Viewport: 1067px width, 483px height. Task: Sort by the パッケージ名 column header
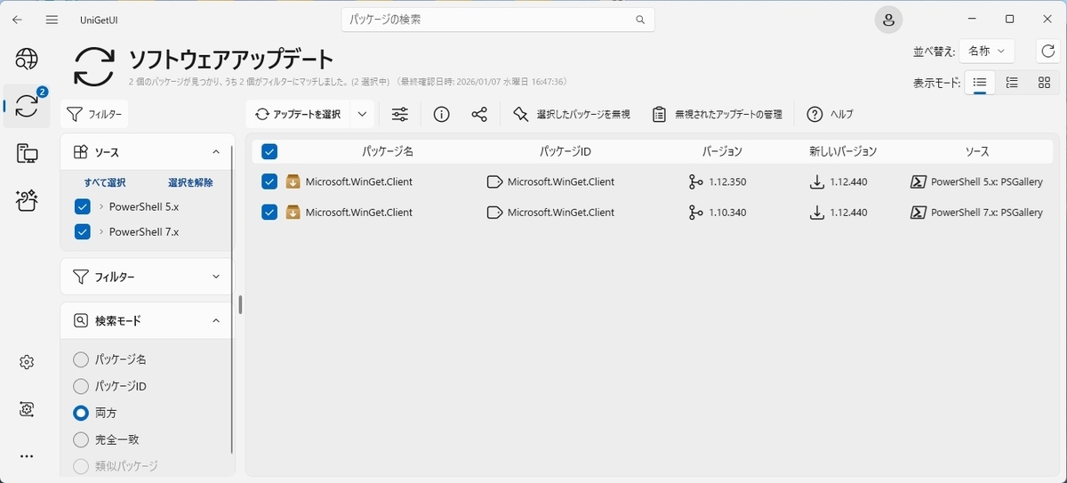click(388, 151)
